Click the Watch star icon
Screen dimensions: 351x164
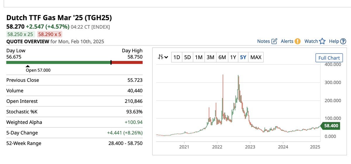(322, 41)
